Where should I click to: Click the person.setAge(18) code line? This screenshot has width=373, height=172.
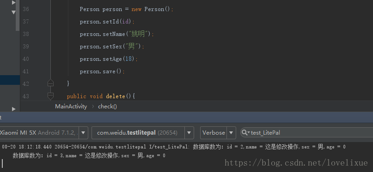point(109,59)
